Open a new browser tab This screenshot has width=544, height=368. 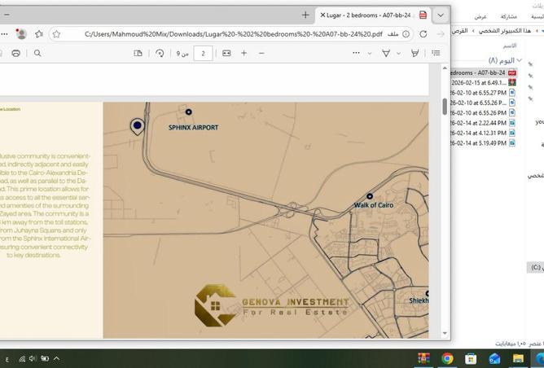(x=305, y=15)
